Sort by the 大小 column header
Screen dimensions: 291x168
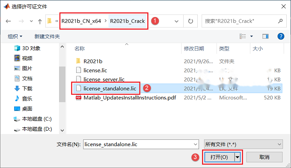[258, 48]
